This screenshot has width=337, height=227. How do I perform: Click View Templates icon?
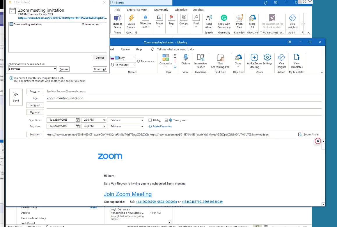click(x=297, y=61)
